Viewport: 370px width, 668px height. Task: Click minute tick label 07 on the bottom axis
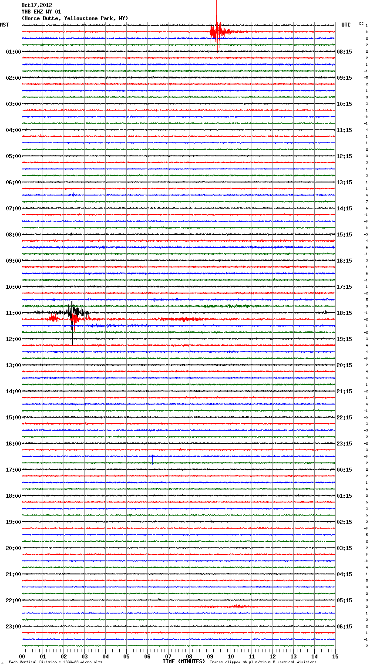168,656
